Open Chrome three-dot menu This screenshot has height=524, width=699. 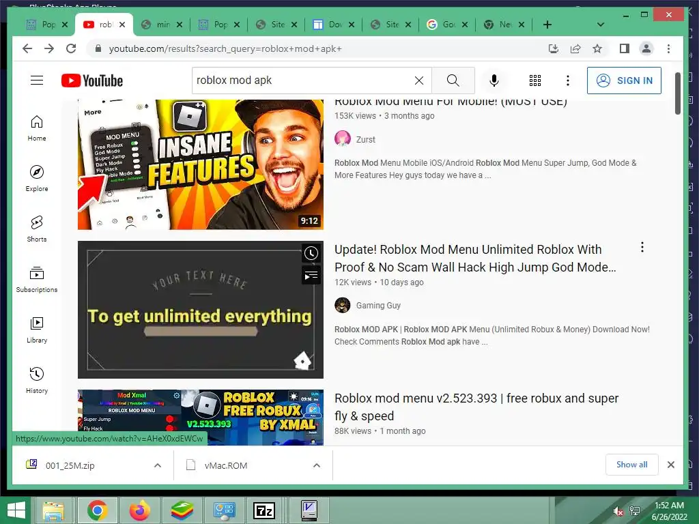pyautogui.click(x=668, y=48)
